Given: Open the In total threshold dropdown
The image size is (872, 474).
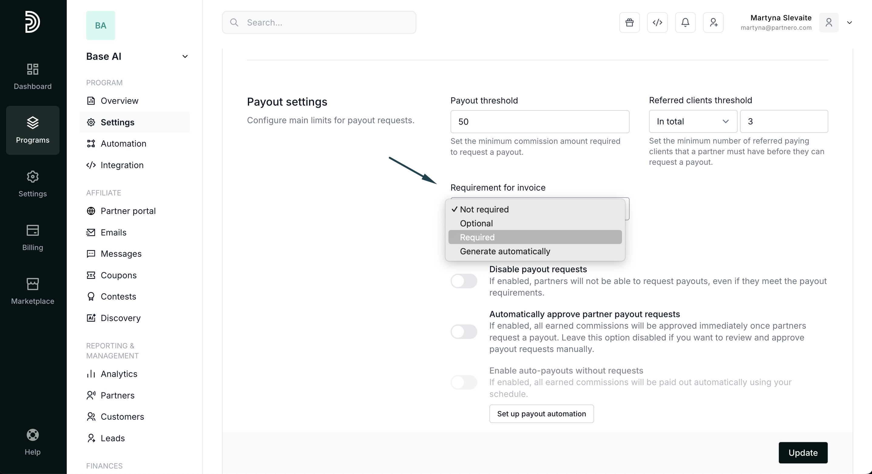Looking at the screenshot, I should 693,122.
